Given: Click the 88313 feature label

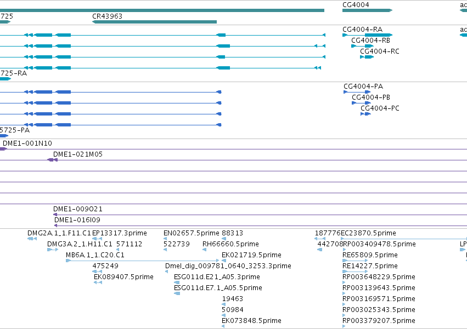Looking at the screenshot, I should click(x=232, y=233).
